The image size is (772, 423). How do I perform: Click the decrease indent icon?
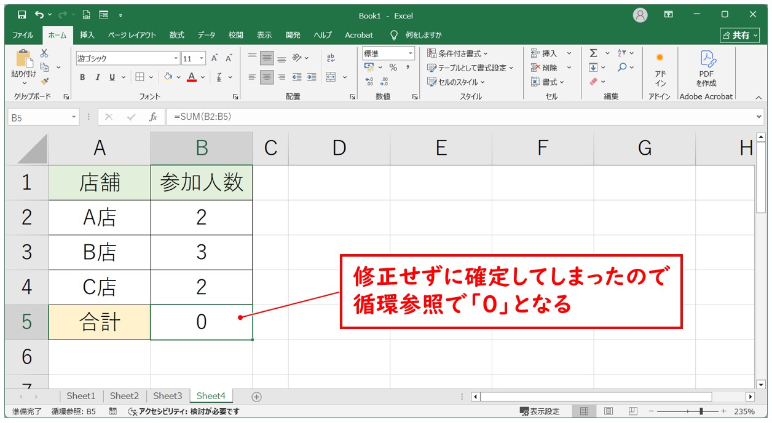[297, 77]
